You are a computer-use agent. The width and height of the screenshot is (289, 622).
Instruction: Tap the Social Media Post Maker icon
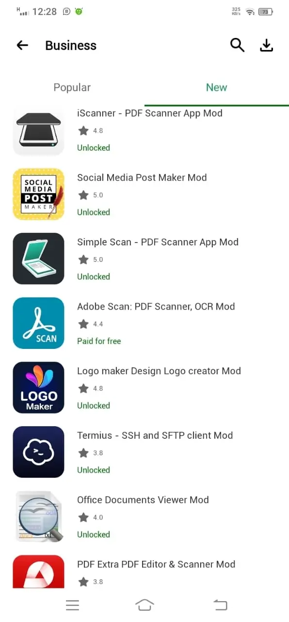[38, 194]
